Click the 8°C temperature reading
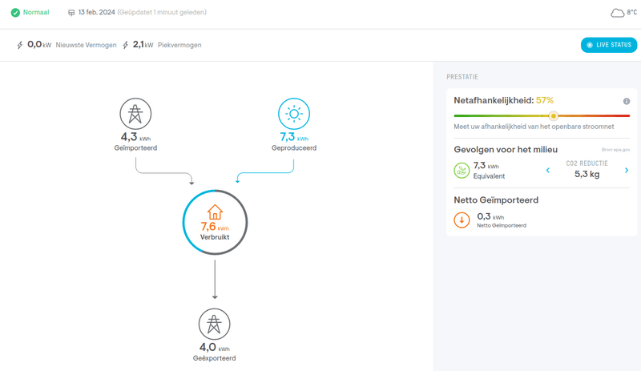 631,12
